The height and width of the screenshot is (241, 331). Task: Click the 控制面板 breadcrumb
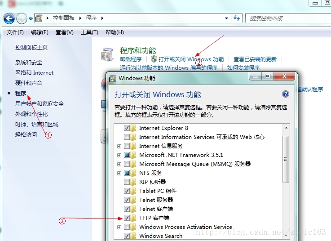[x=63, y=18]
